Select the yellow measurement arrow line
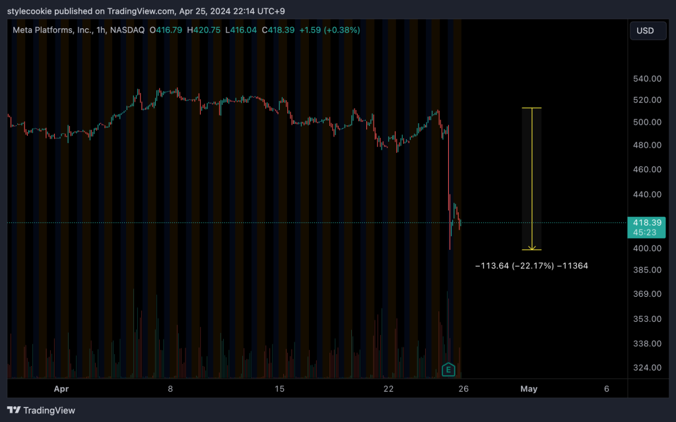676x422 pixels. [532, 178]
